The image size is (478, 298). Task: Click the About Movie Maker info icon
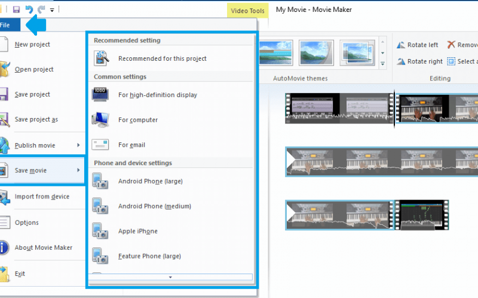tap(4, 247)
